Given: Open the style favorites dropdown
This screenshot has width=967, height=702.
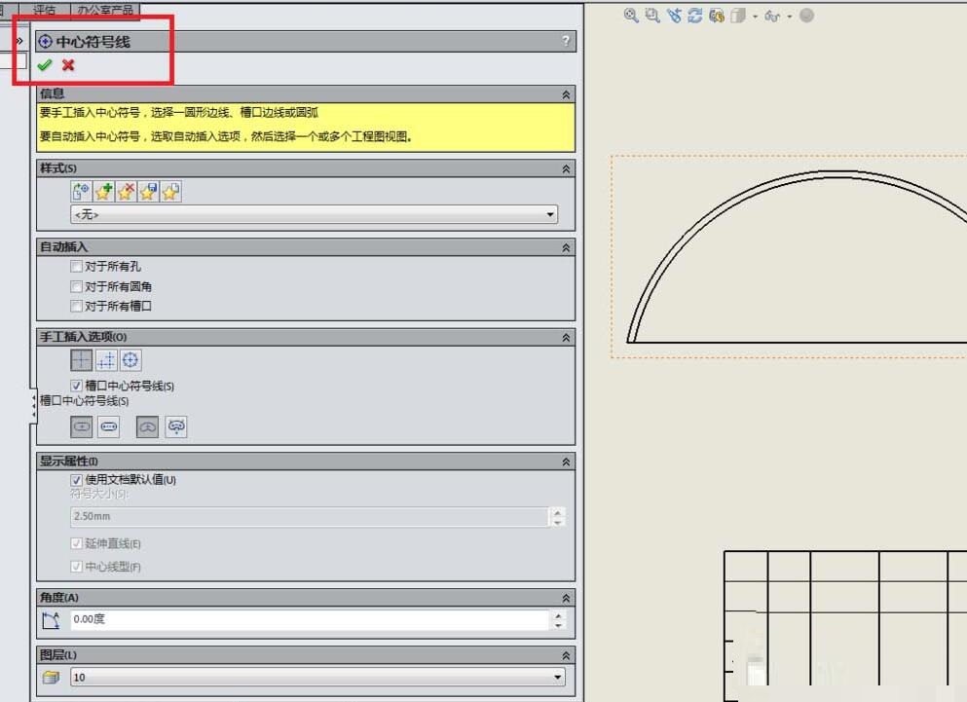Looking at the screenshot, I should tap(551, 214).
